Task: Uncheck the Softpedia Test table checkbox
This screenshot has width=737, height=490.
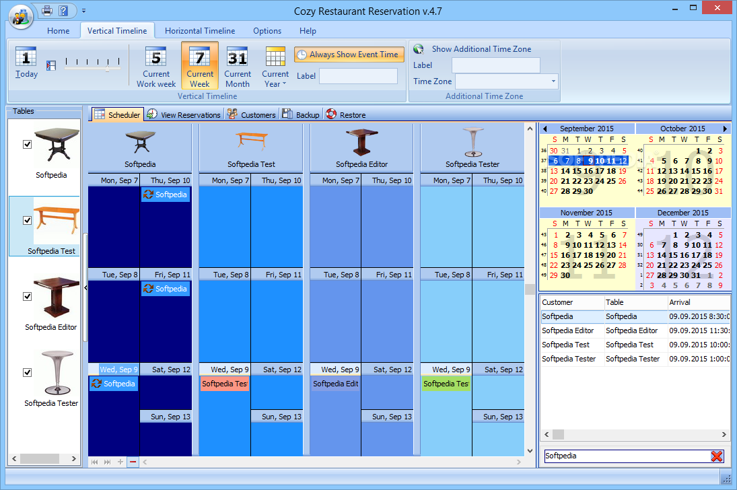Action: click(28, 220)
